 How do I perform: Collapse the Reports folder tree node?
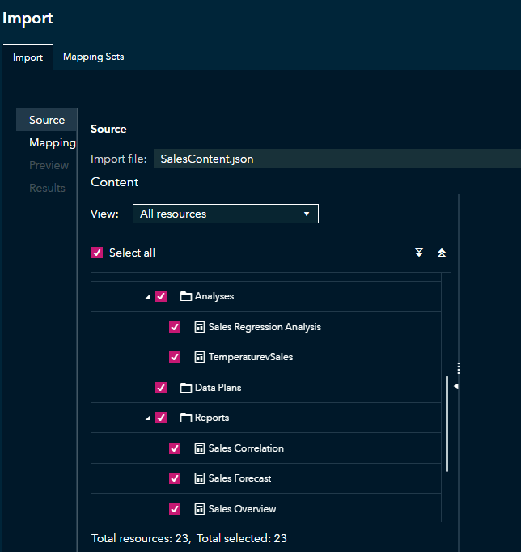click(x=147, y=418)
